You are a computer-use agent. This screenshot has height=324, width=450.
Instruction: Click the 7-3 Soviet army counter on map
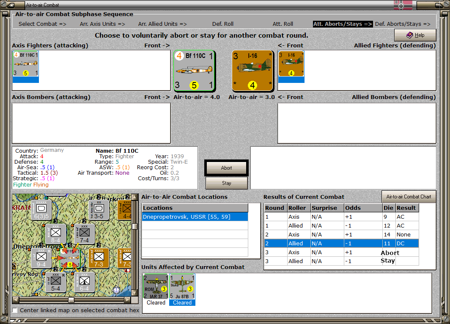99,258
